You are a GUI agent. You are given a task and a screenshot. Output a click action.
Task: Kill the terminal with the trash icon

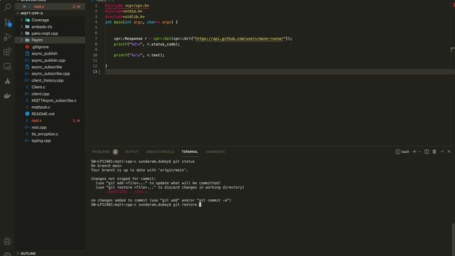pyautogui.click(x=434, y=151)
